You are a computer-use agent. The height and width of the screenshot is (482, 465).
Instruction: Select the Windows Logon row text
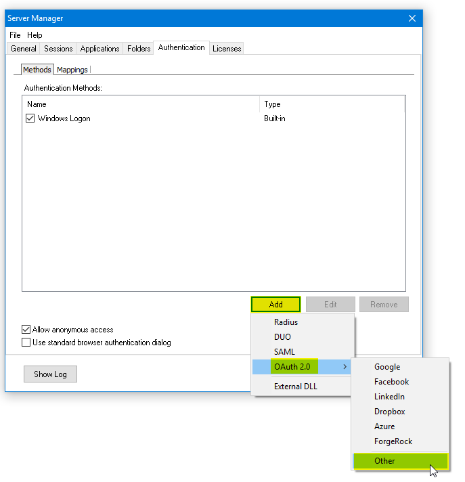click(64, 118)
